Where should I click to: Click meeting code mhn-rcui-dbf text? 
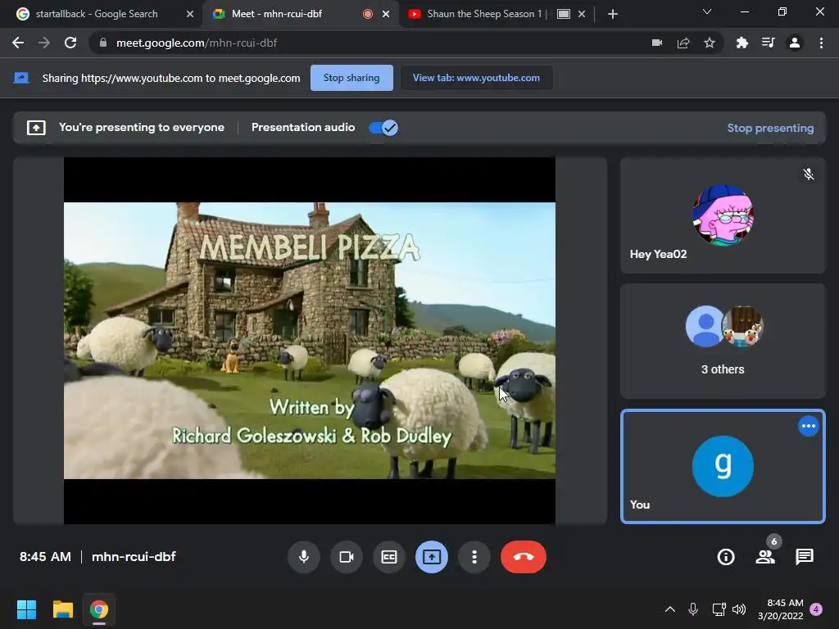tap(134, 557)
